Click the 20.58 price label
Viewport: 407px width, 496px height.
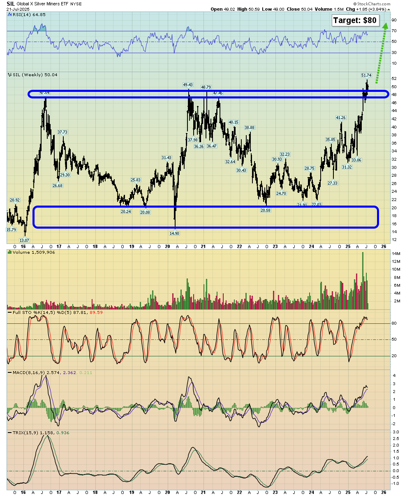(265, 210)
